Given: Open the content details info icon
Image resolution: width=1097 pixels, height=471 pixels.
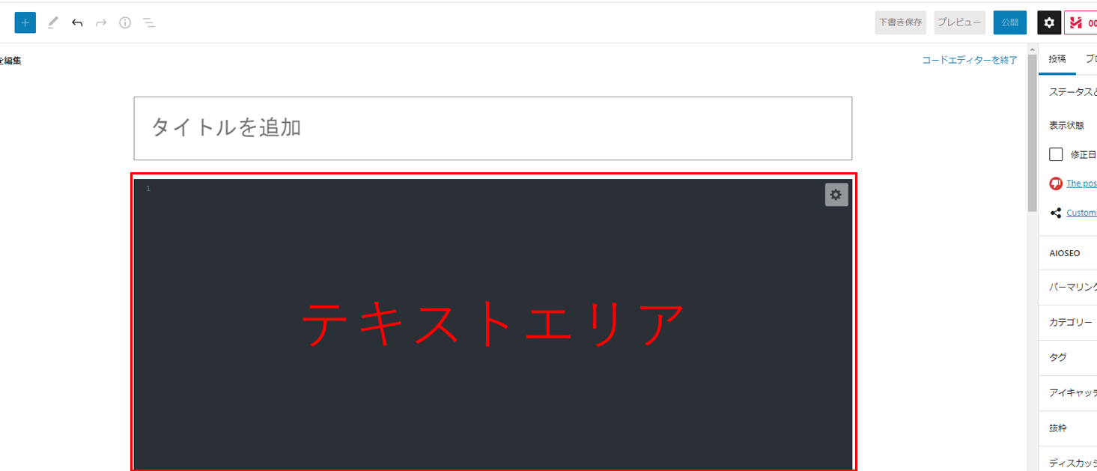Looking at the screenshot, I should click(x=125, y=22).
